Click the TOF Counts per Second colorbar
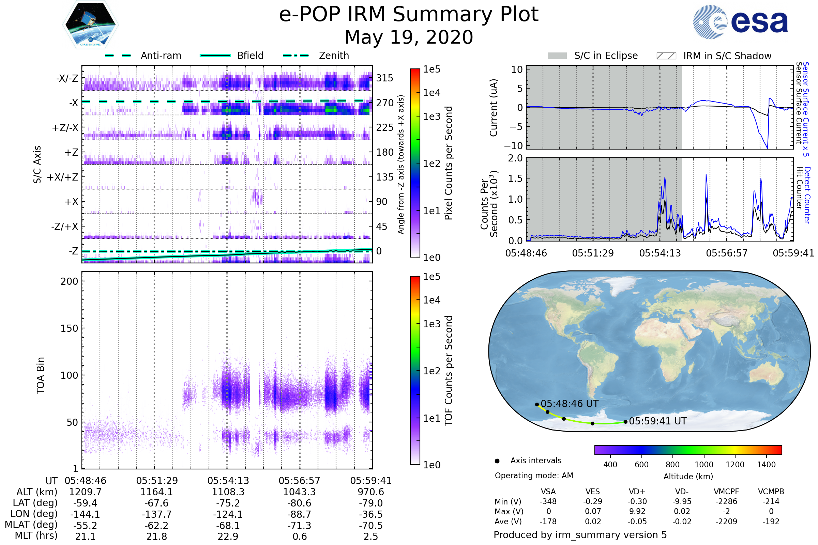The height and width of the screenshot is (545, 818). click(415, 371)
